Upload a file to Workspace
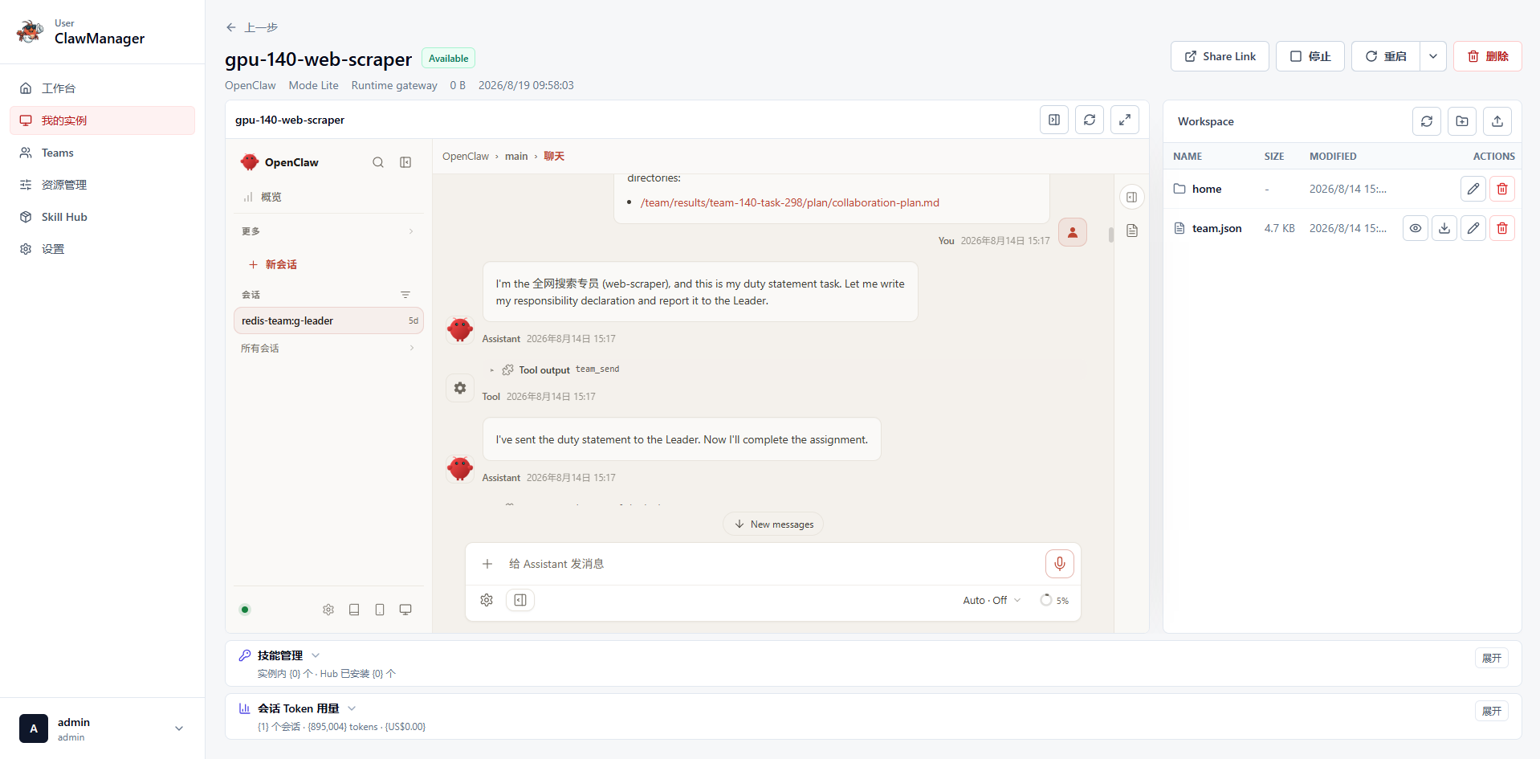 pos(1497,121)
